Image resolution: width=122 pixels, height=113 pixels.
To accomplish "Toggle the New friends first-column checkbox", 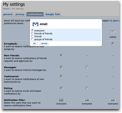I will coord(61,55).
